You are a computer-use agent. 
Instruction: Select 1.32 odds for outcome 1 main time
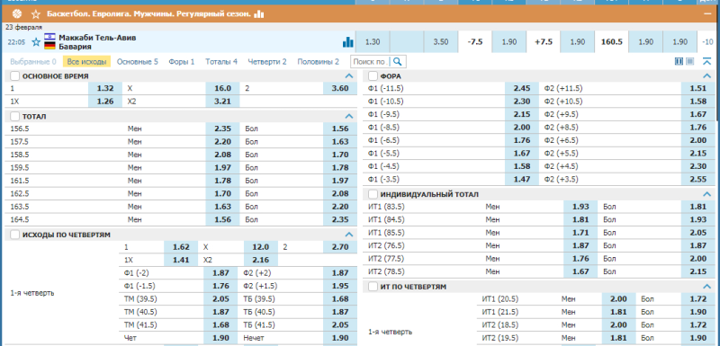[105, 88]
